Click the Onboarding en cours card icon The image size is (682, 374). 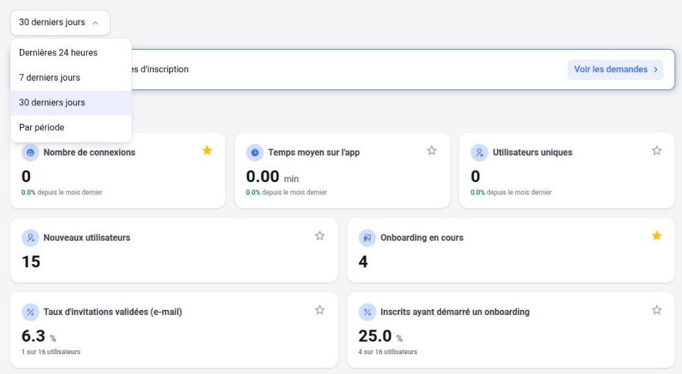367,238
